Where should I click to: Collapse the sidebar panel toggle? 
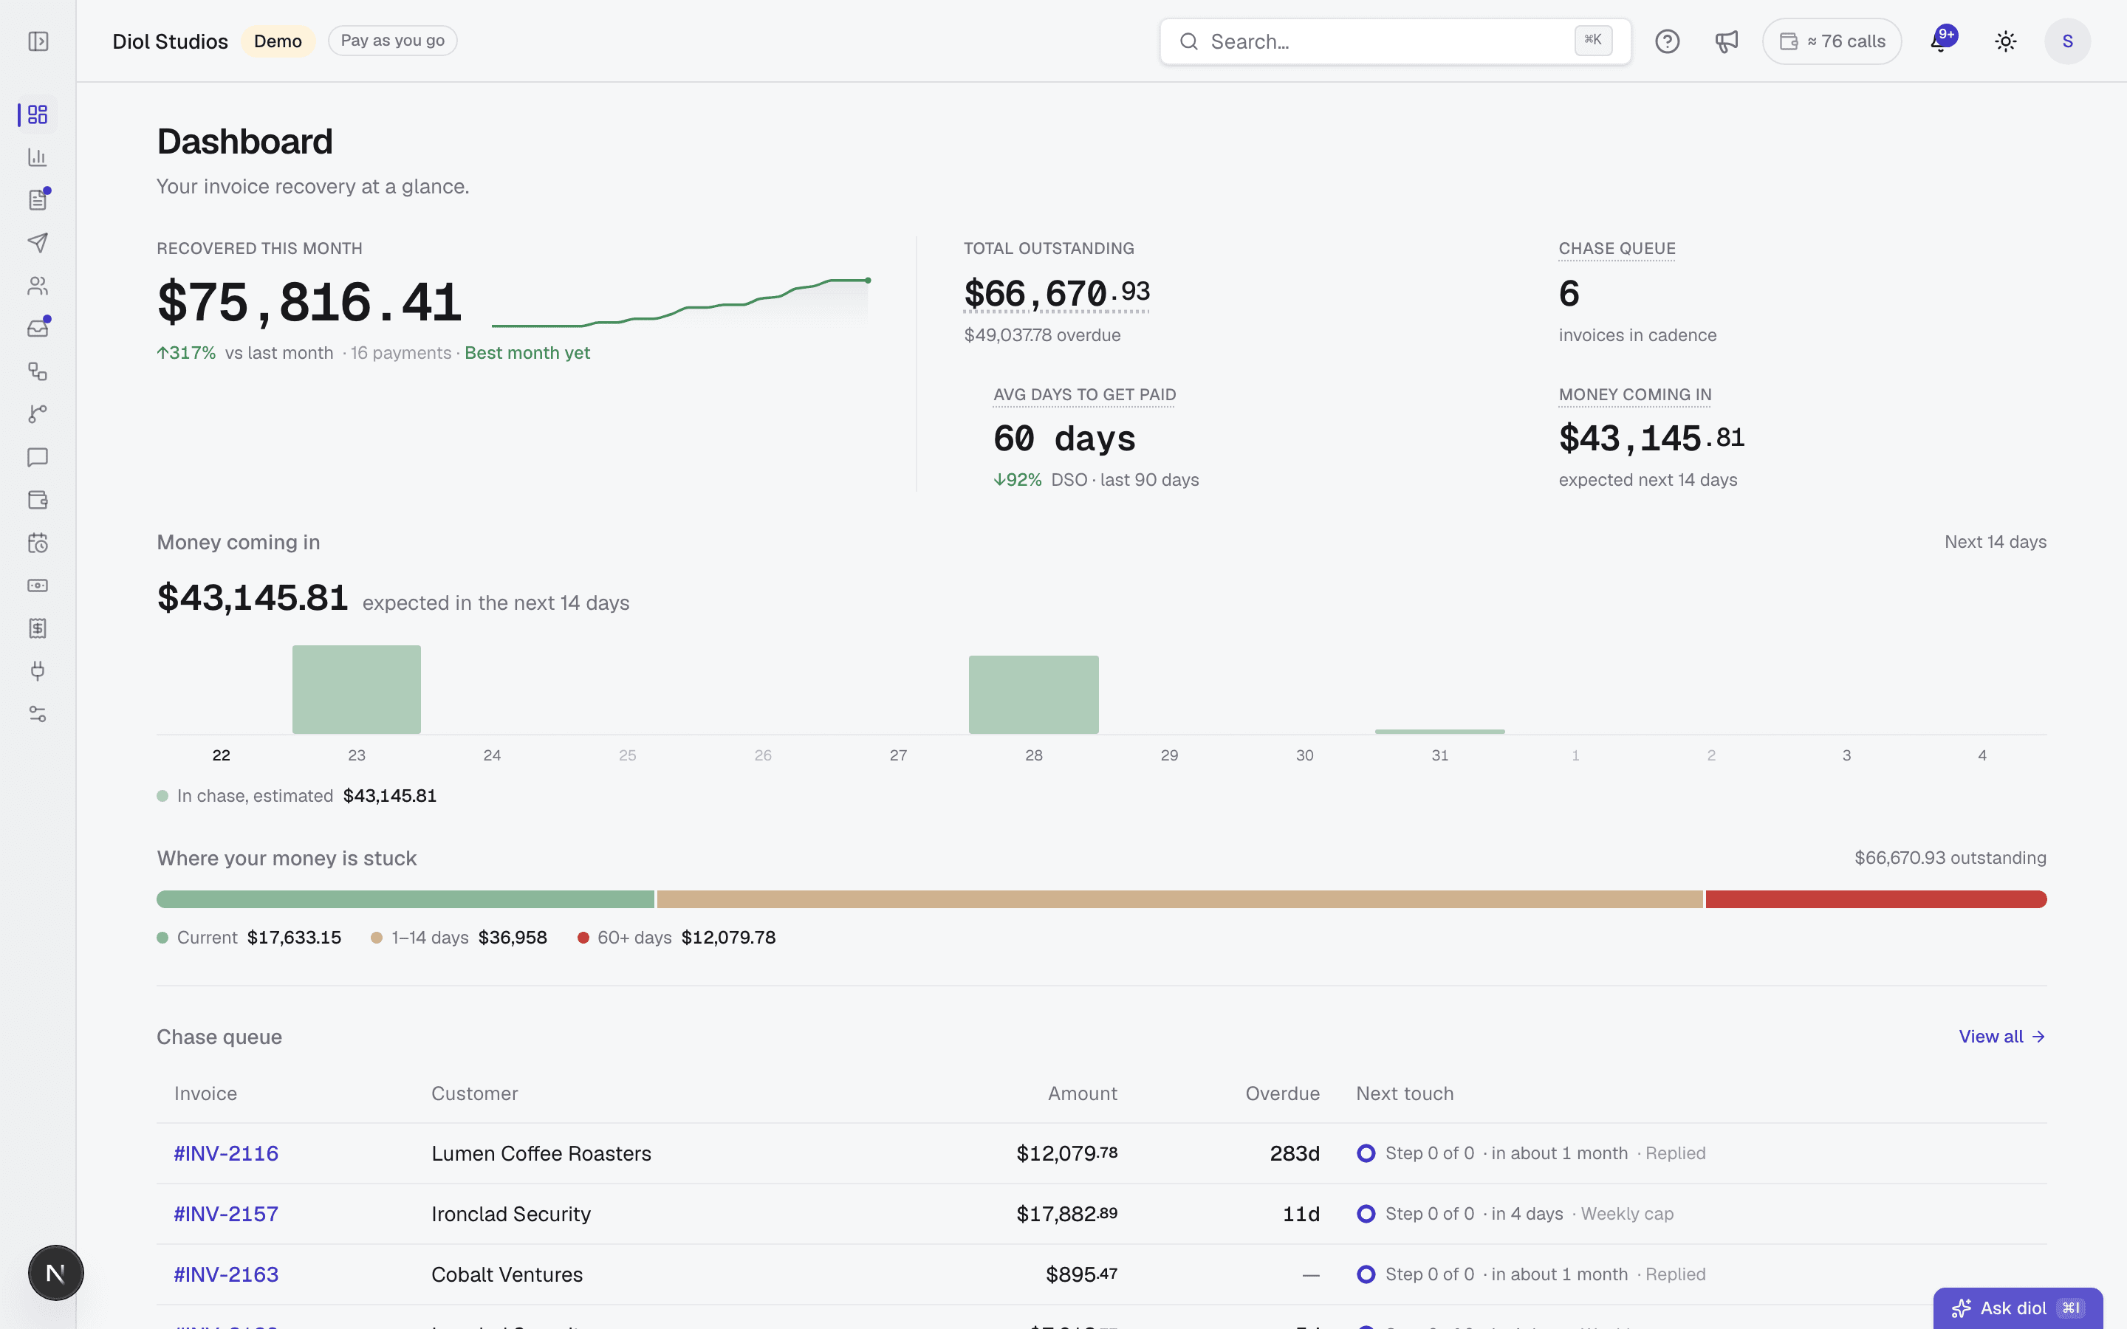(38, 41)
